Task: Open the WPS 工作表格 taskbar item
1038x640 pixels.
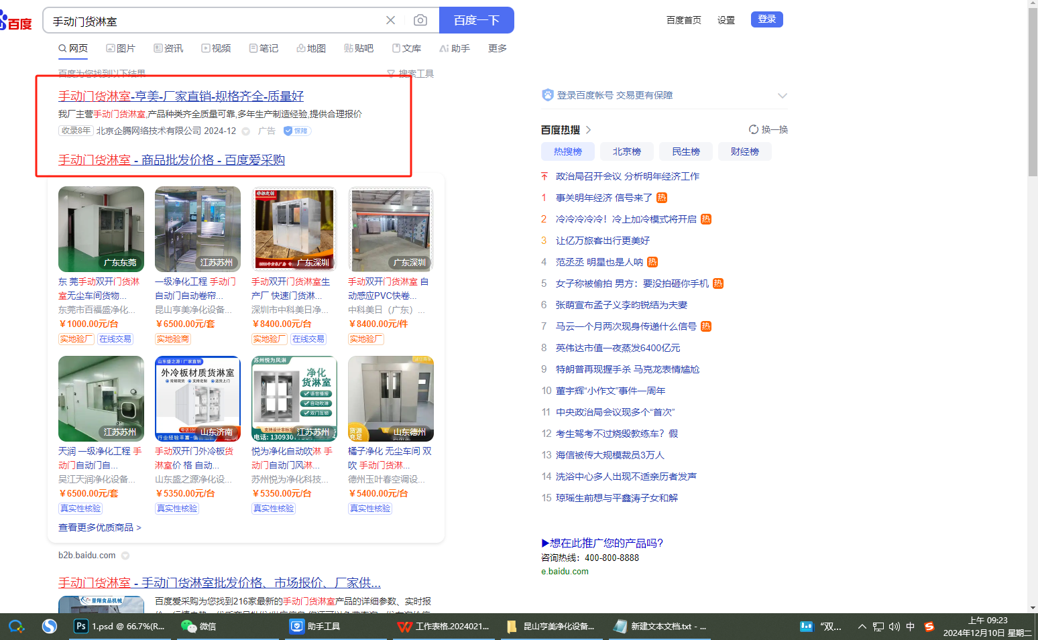Action: click(443, 627)
